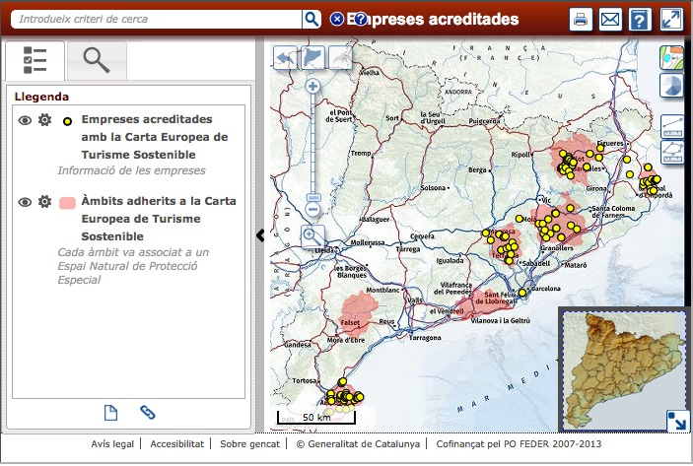Expand the map to full screen
This screenshot has height=466, width=693.
pos(671,20)
